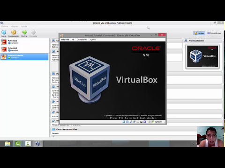Minimize the AsteriskTutorial VM window
225x168 pixels.
(x=151, y=35)
